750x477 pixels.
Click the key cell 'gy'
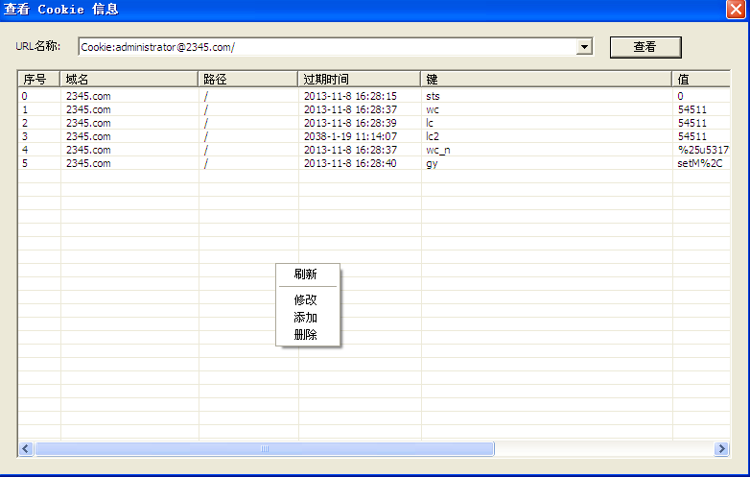click(x=432, y=163)
